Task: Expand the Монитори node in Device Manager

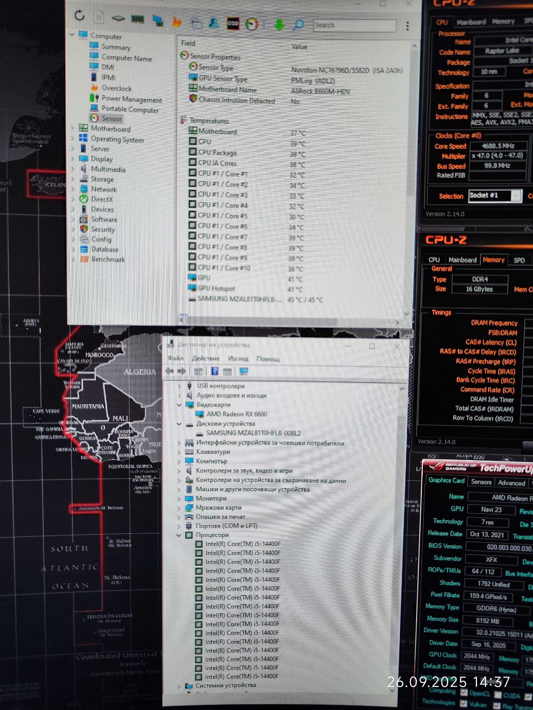Action: 179,499
